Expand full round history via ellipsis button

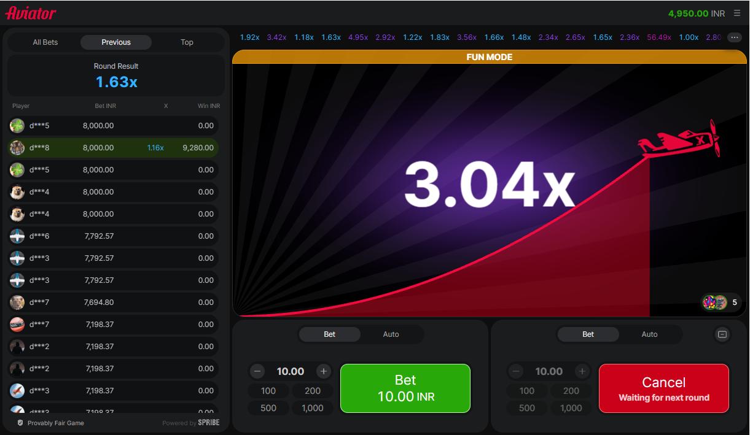(735, 37)
